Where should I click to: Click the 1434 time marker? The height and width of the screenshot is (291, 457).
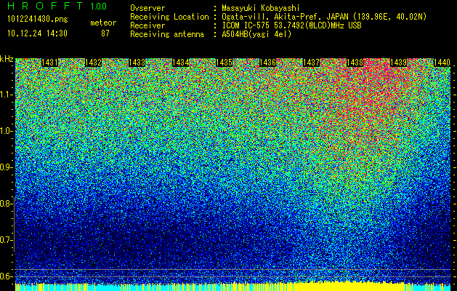pyautogui.click(x=181, y=63)
